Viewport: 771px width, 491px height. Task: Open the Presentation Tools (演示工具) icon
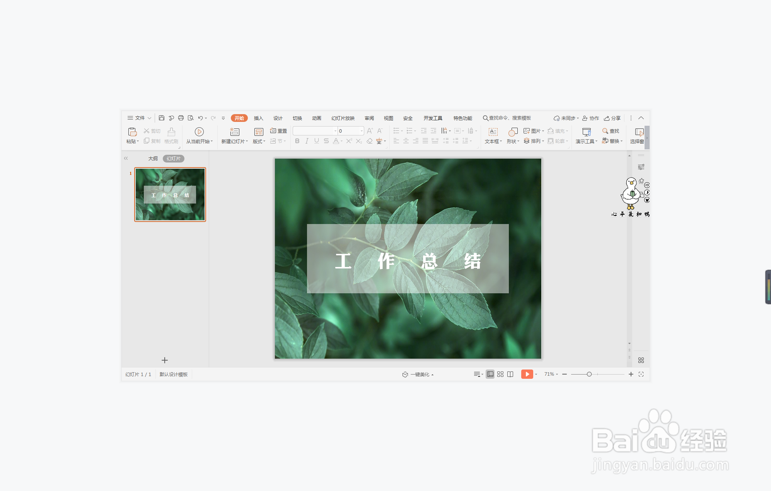click(x=587, y=132)
